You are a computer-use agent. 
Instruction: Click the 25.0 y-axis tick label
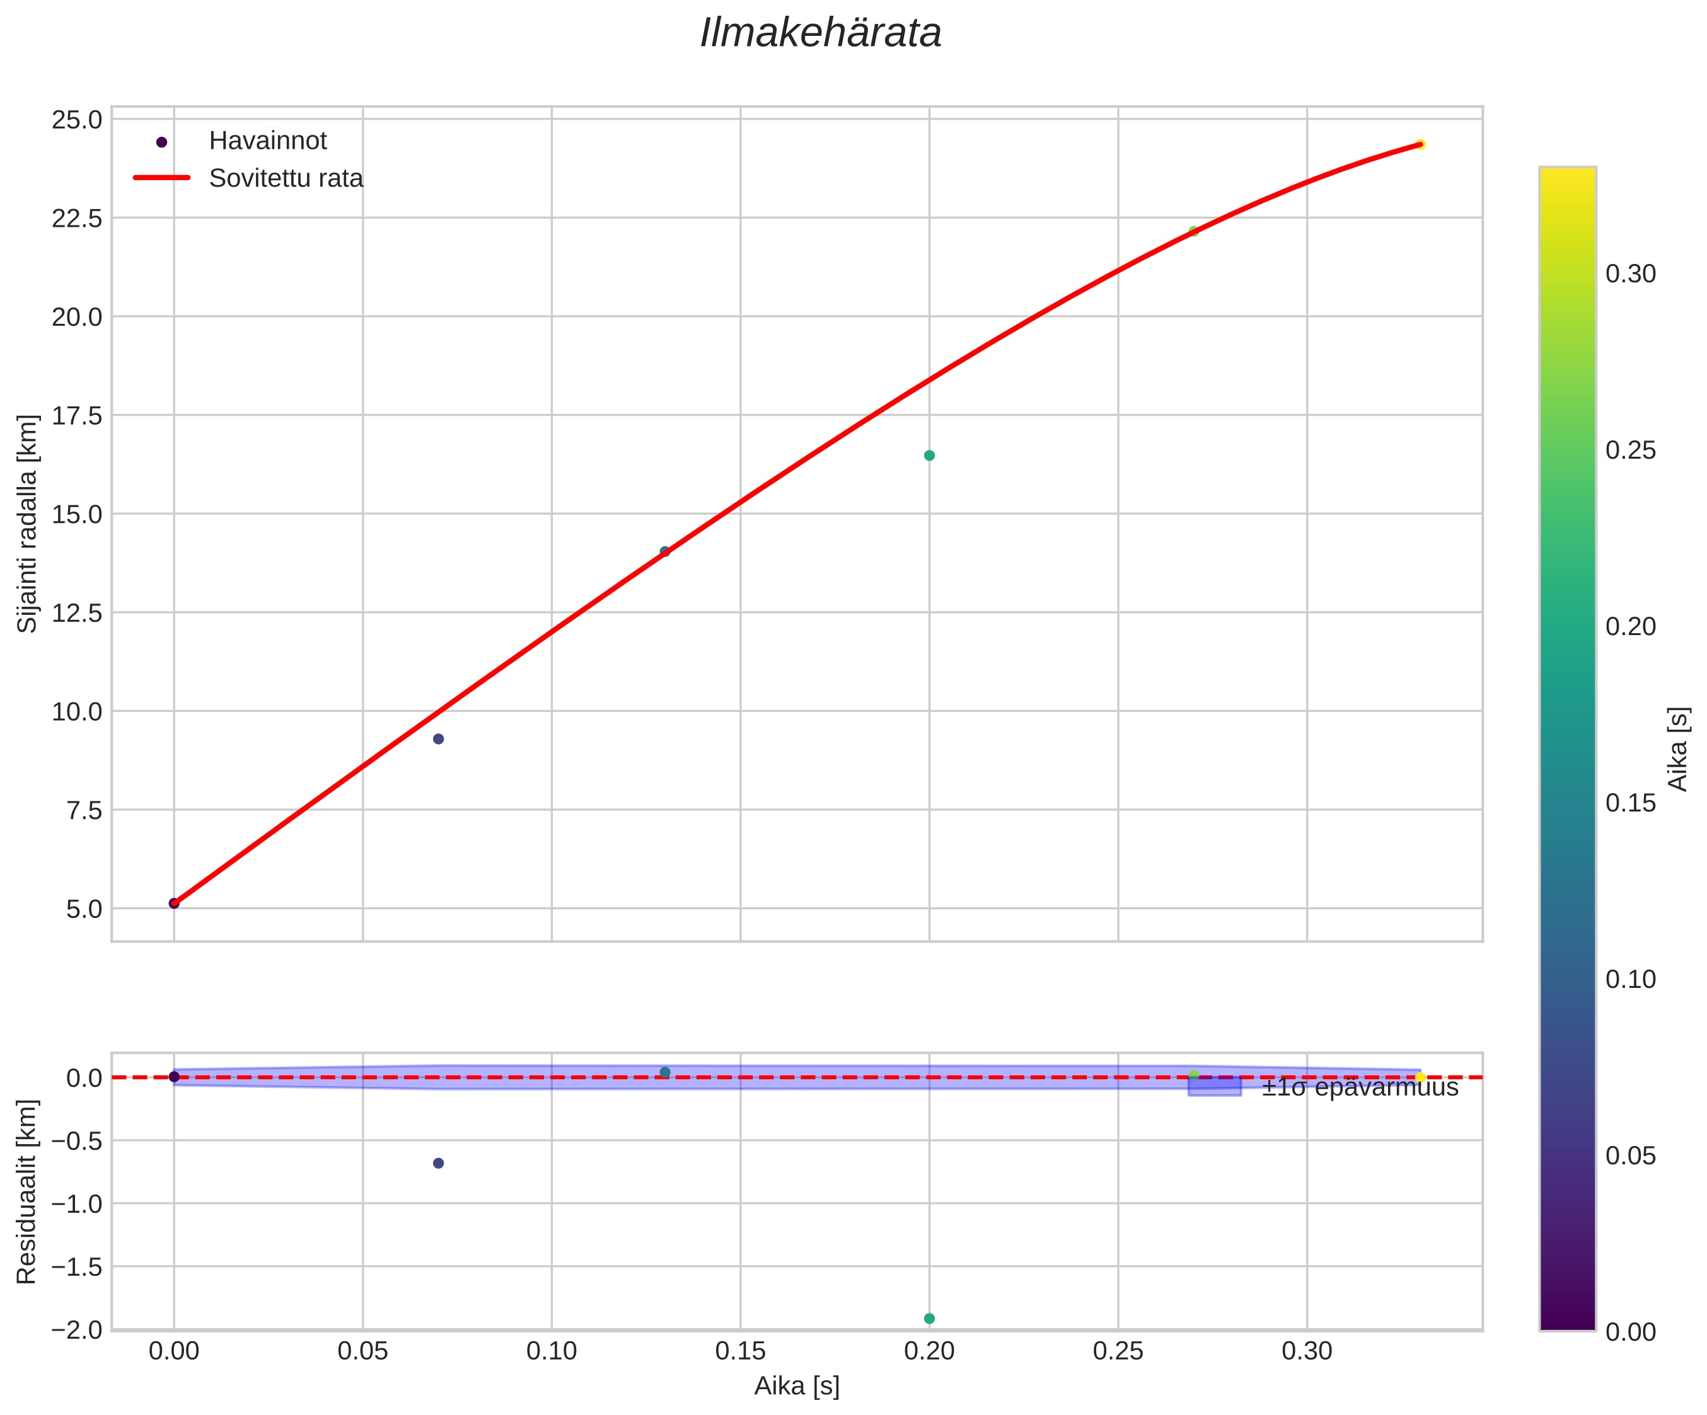(78, 120)
